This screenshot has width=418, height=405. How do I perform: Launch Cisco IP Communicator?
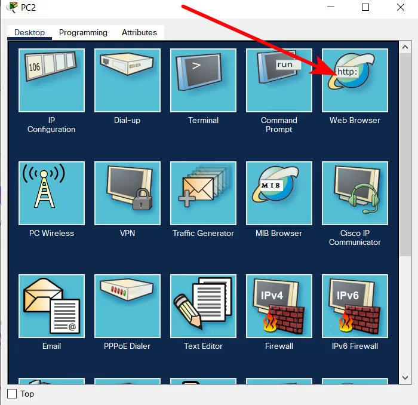355,193
